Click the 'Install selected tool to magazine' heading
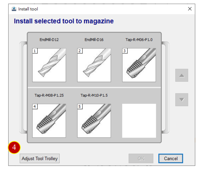 [64, 21]
